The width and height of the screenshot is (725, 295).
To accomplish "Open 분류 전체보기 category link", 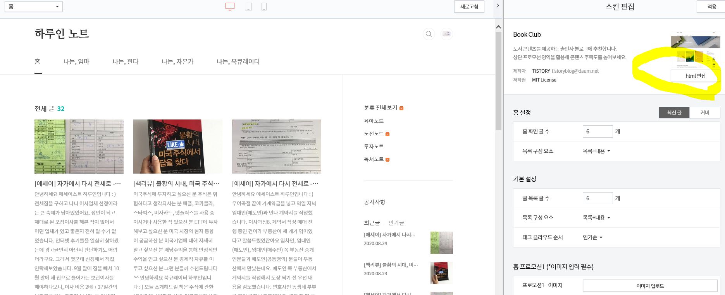I will tap(381, 108).
